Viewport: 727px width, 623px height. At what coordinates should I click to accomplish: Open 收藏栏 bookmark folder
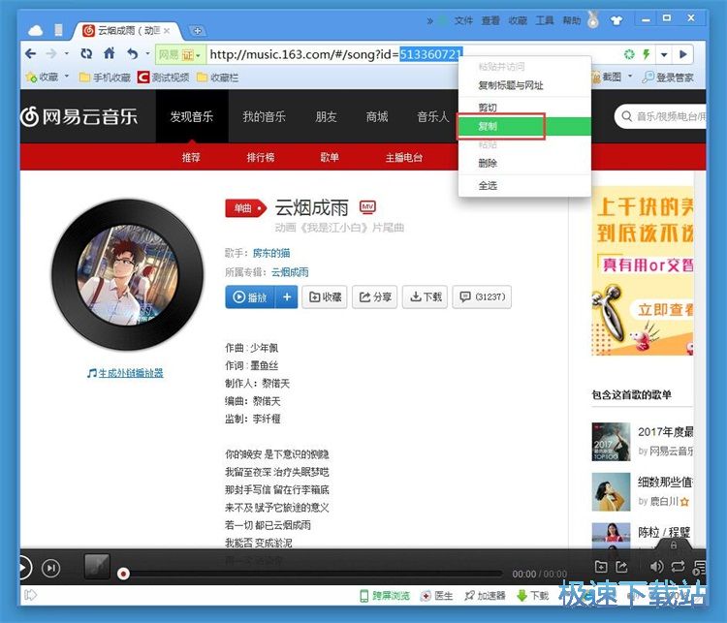click(x=217, y=77)
